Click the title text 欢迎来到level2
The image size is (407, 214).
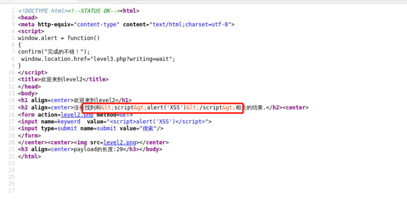[x=62, y=79]
